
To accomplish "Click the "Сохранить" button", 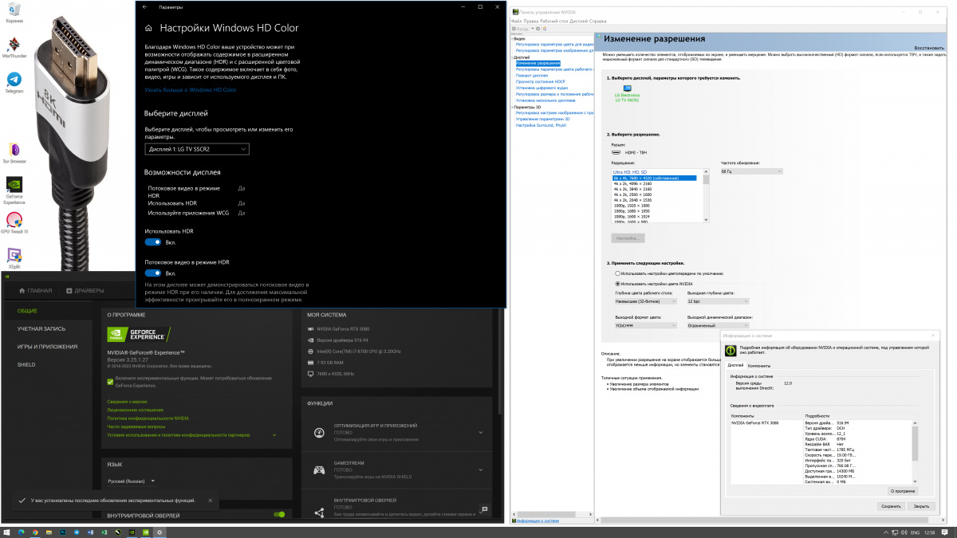I will tap(891, 506).
